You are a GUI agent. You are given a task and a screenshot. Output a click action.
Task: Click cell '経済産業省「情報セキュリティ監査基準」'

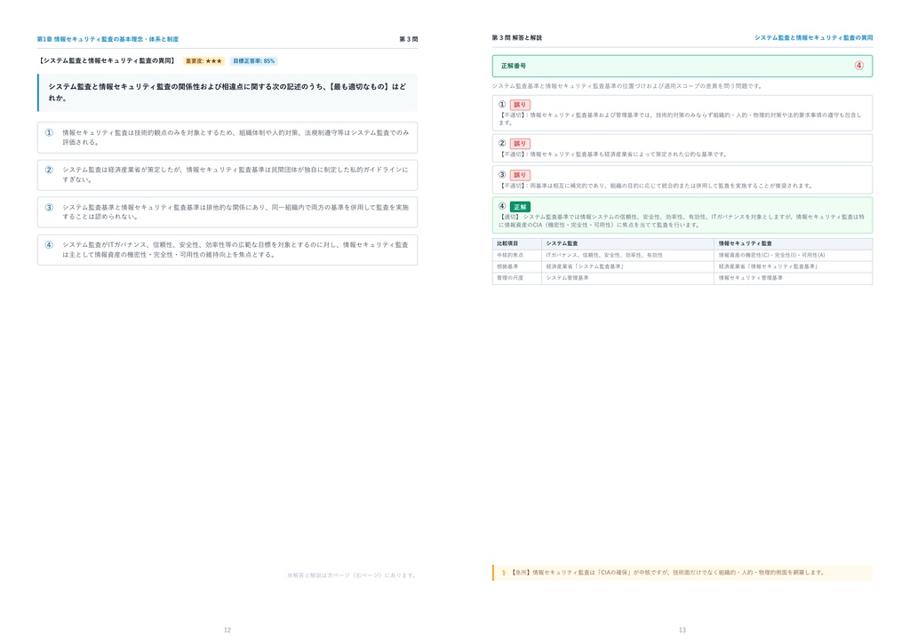click(769, 266)
